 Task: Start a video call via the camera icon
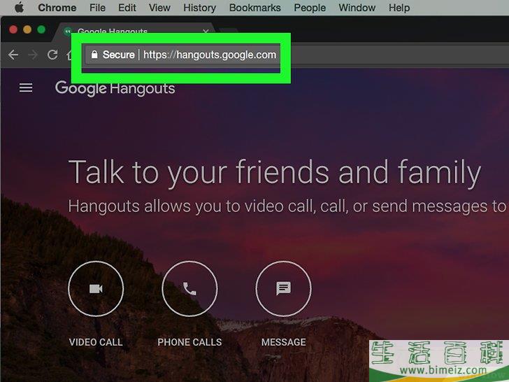pos(96,288)
